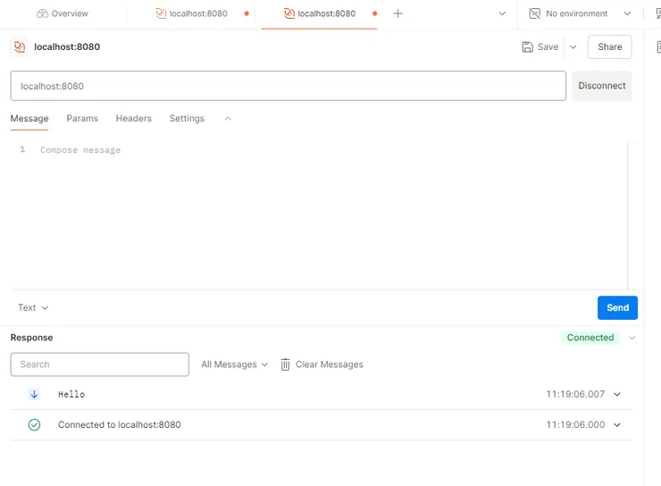This screenshot has height=486, width=661.
Task: Open the Save options dropdown arrow
Action: 573,46
